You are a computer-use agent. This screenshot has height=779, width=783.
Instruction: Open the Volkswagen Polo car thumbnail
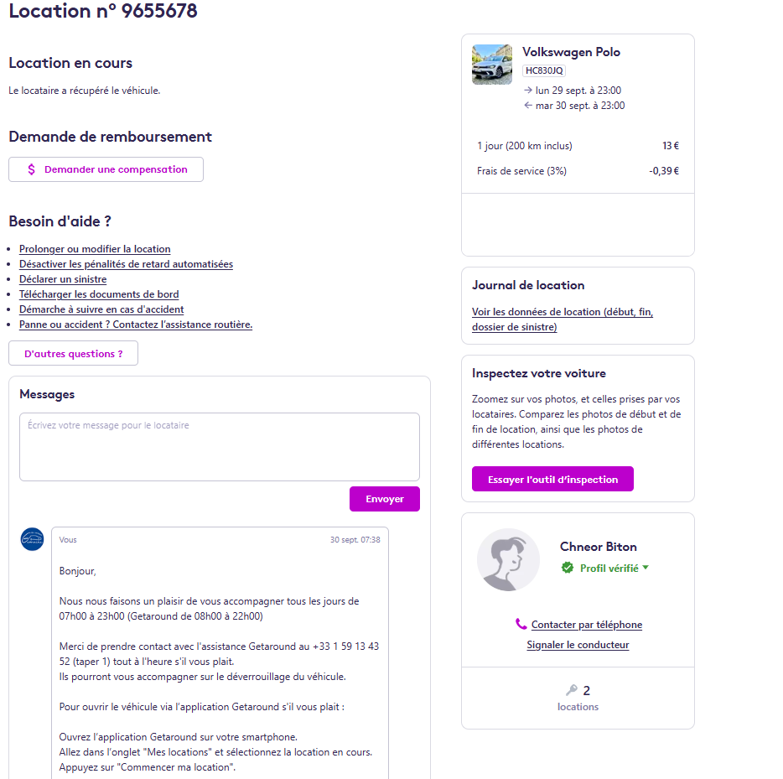492,65
